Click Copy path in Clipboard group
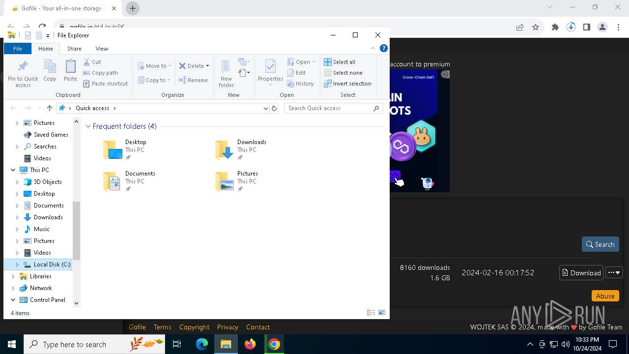Viewport: 629px width, 354px height. click(100, 73)
